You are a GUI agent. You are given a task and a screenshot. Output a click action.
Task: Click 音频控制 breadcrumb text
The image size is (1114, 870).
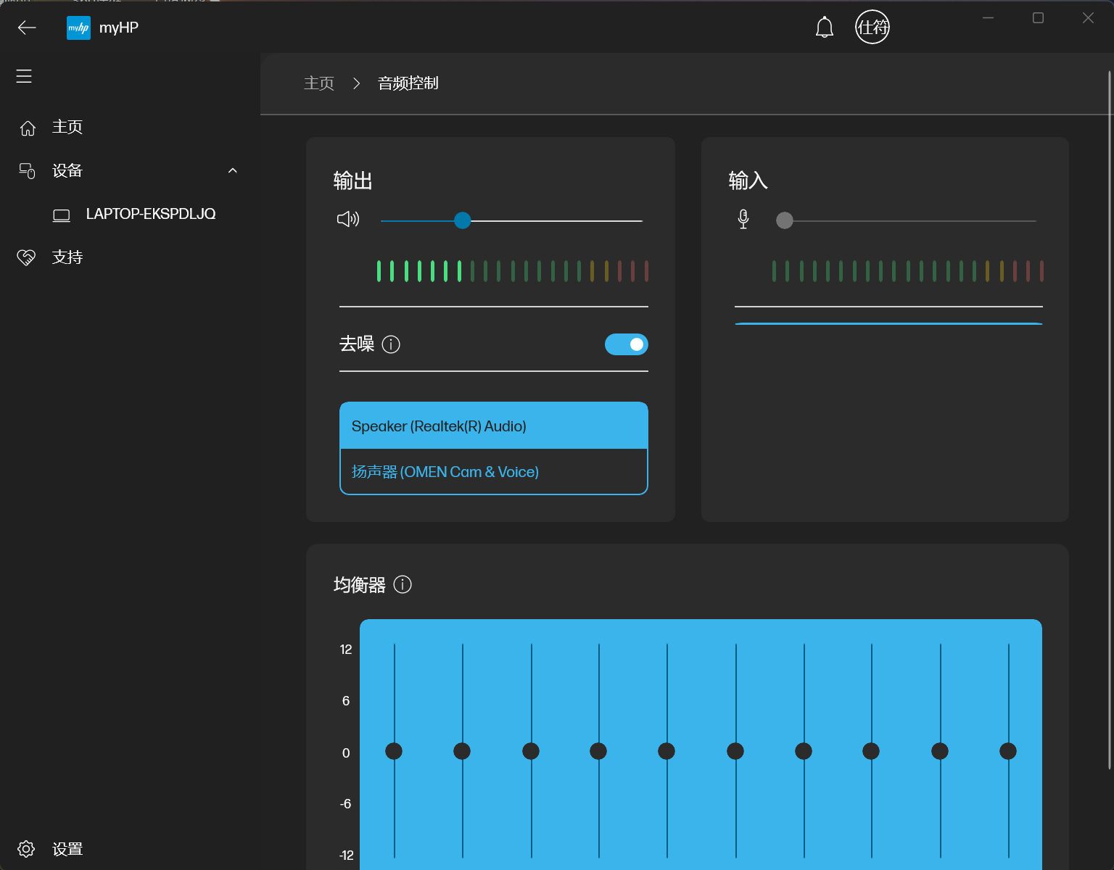pos(408,83)
